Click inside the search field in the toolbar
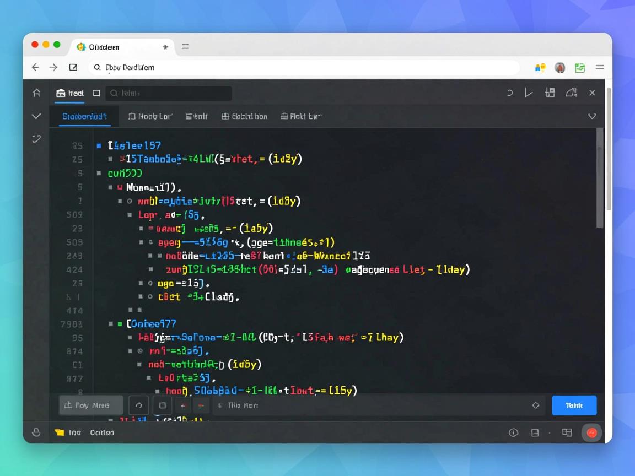Screen dimensions: 635x476 (168, 93)
